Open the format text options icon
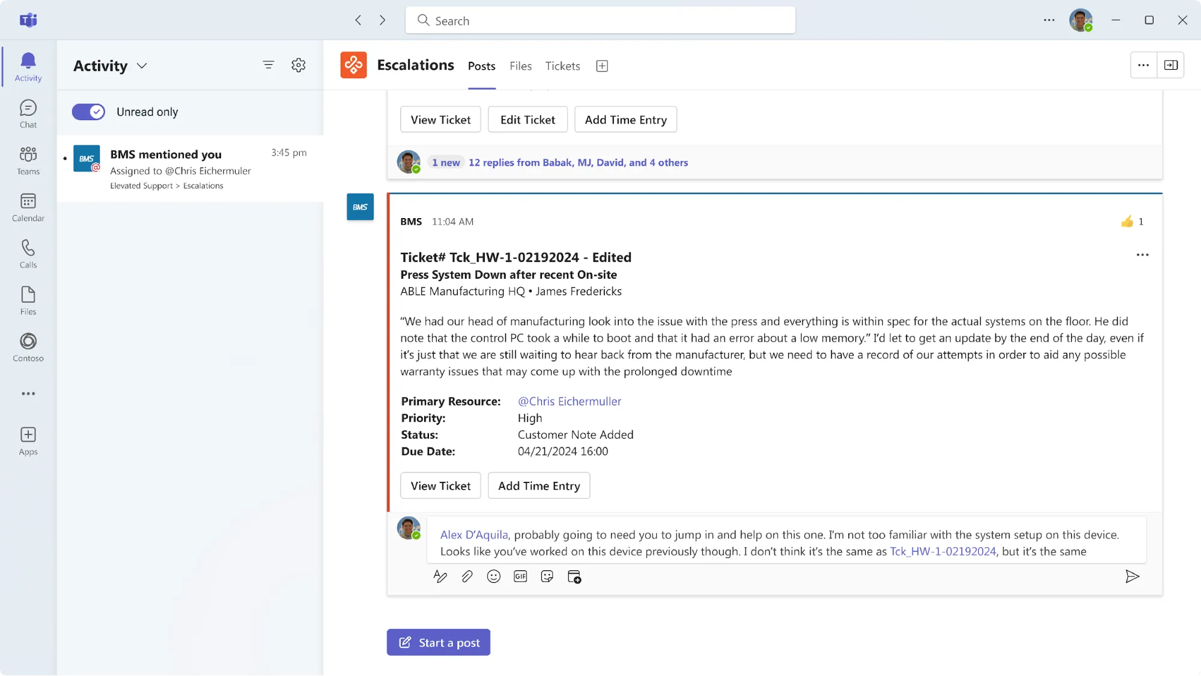Viewport: 1201px width, 676px height. point(440,577)
